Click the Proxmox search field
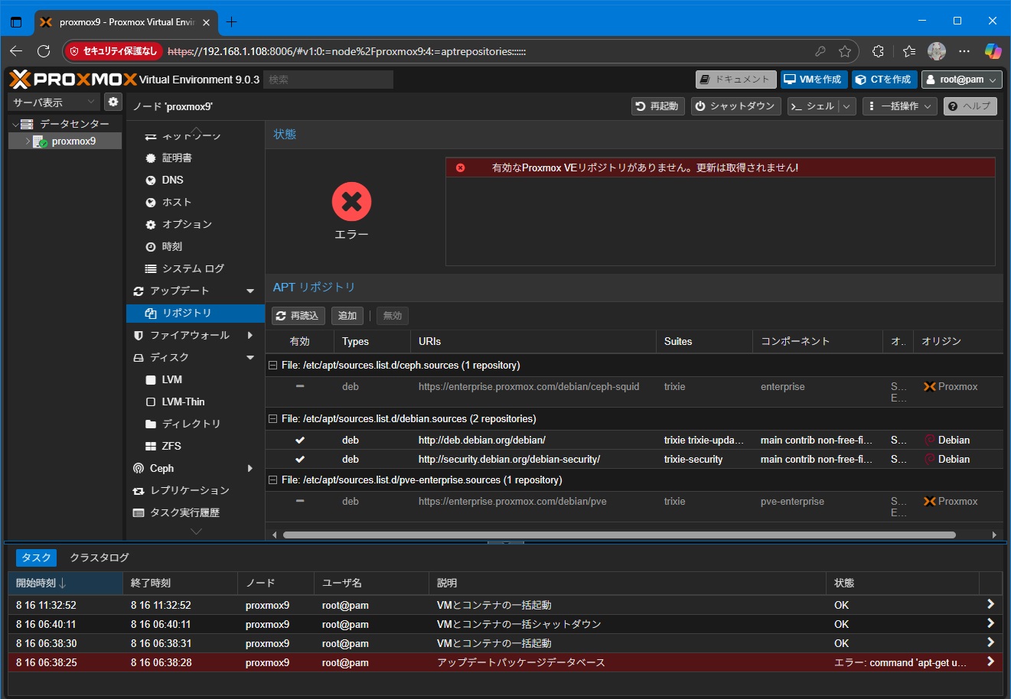Screen dimensions: 1011x699 (328, 80)
